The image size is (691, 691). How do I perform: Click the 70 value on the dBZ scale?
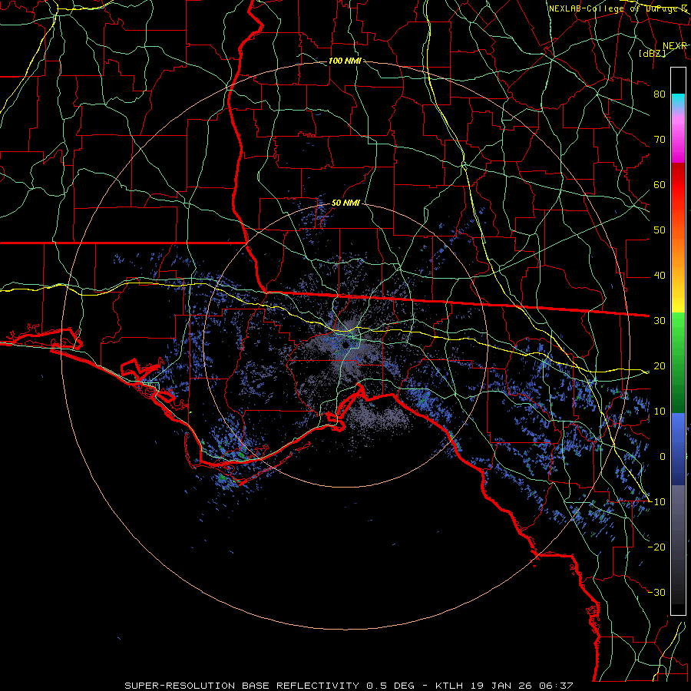point(660,139)
